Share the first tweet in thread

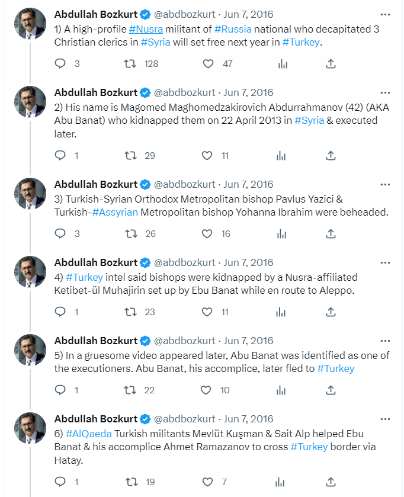point(331,63)
